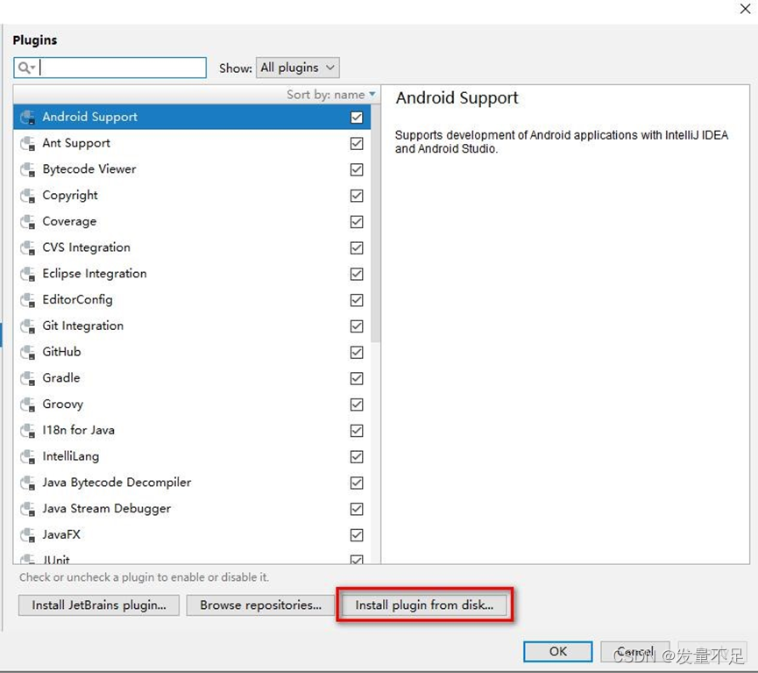Open the Show All plugins dropdown
Screen dimensions: 758x673
[298, 68]
